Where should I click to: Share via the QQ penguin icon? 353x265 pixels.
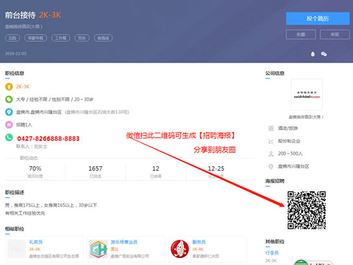[x=313, y=54]
